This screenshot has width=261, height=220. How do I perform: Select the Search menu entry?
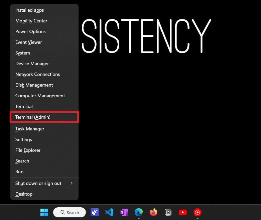[x=44, y=161]
